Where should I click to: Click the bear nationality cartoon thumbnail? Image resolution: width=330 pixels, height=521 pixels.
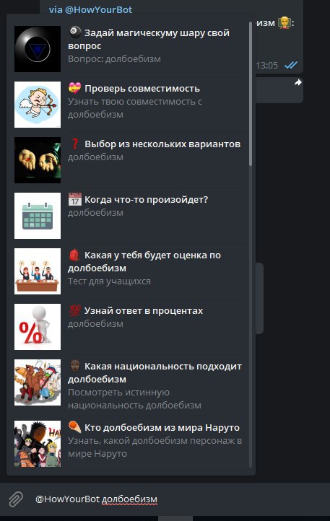click(x=38, y=382)
